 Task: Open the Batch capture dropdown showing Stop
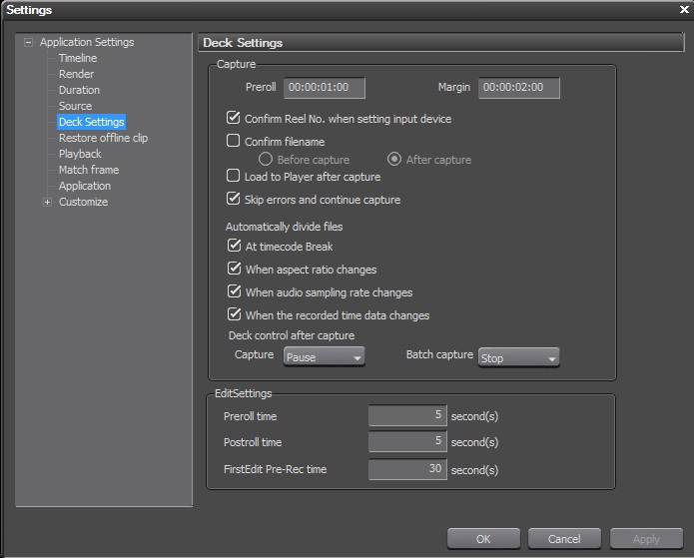click(x=518, y=358)
